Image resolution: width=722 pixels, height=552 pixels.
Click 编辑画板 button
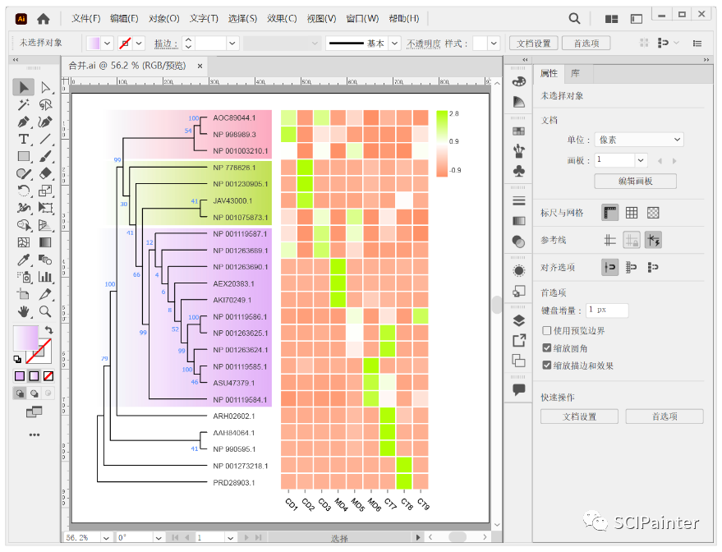coord(636,181)
